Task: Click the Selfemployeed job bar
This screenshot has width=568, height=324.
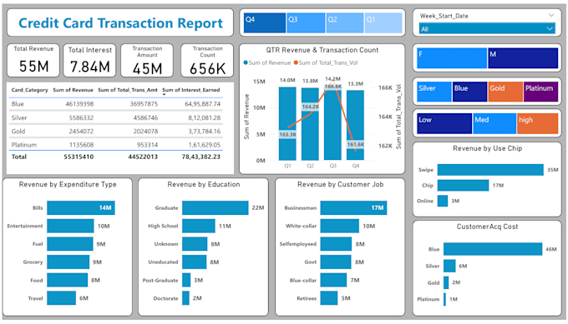Action: coord(336,244)
